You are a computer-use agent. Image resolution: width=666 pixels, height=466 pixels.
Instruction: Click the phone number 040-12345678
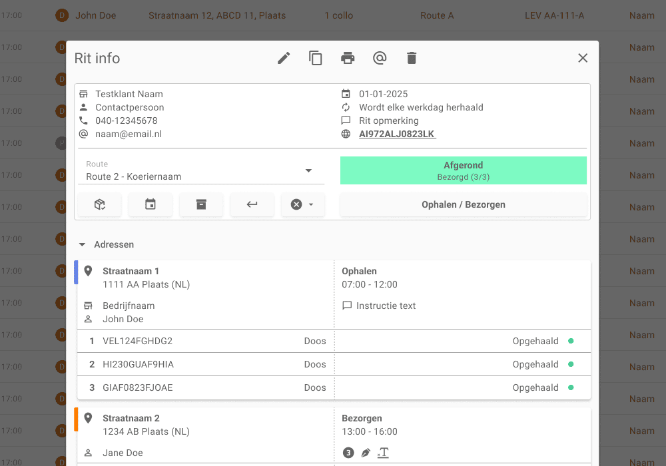point(126,120)
